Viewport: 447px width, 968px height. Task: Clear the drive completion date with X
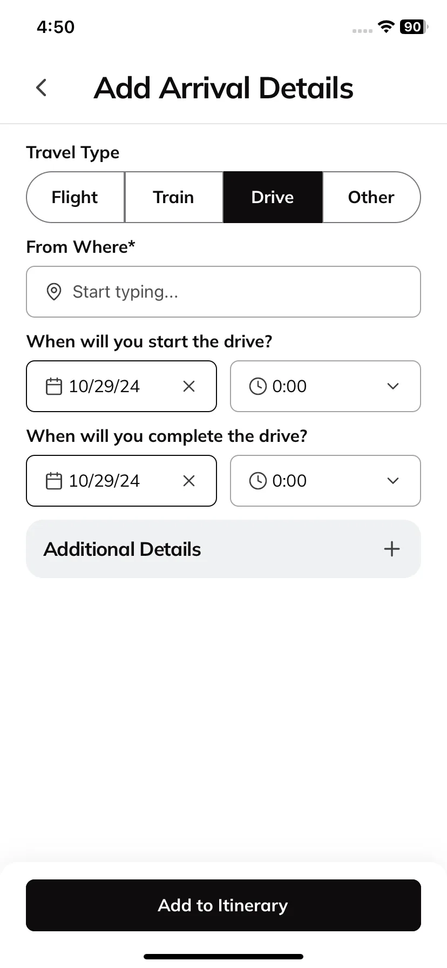point(189,481)
